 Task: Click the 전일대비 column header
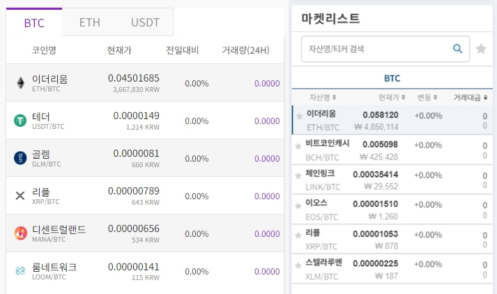pyautogui.click(x=182, y=50)
